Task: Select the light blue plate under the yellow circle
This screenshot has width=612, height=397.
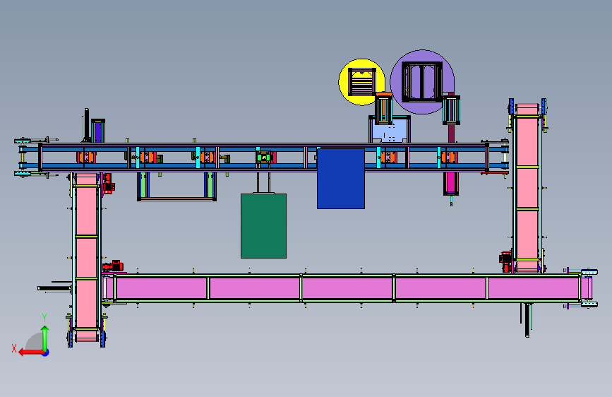Action: click(389, 131)
